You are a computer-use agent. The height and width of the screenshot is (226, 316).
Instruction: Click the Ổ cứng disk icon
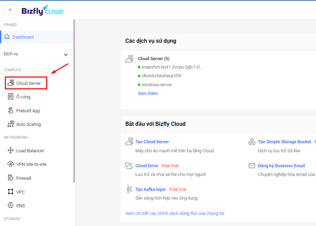(x=10, y=96)
